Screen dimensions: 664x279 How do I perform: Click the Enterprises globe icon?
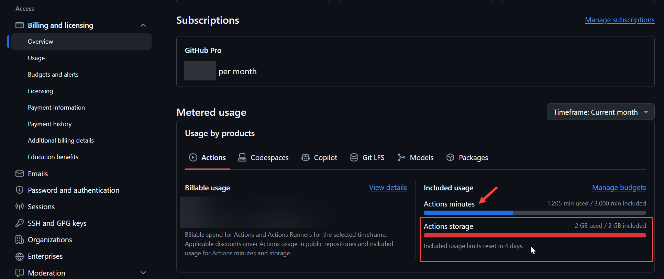20,256
